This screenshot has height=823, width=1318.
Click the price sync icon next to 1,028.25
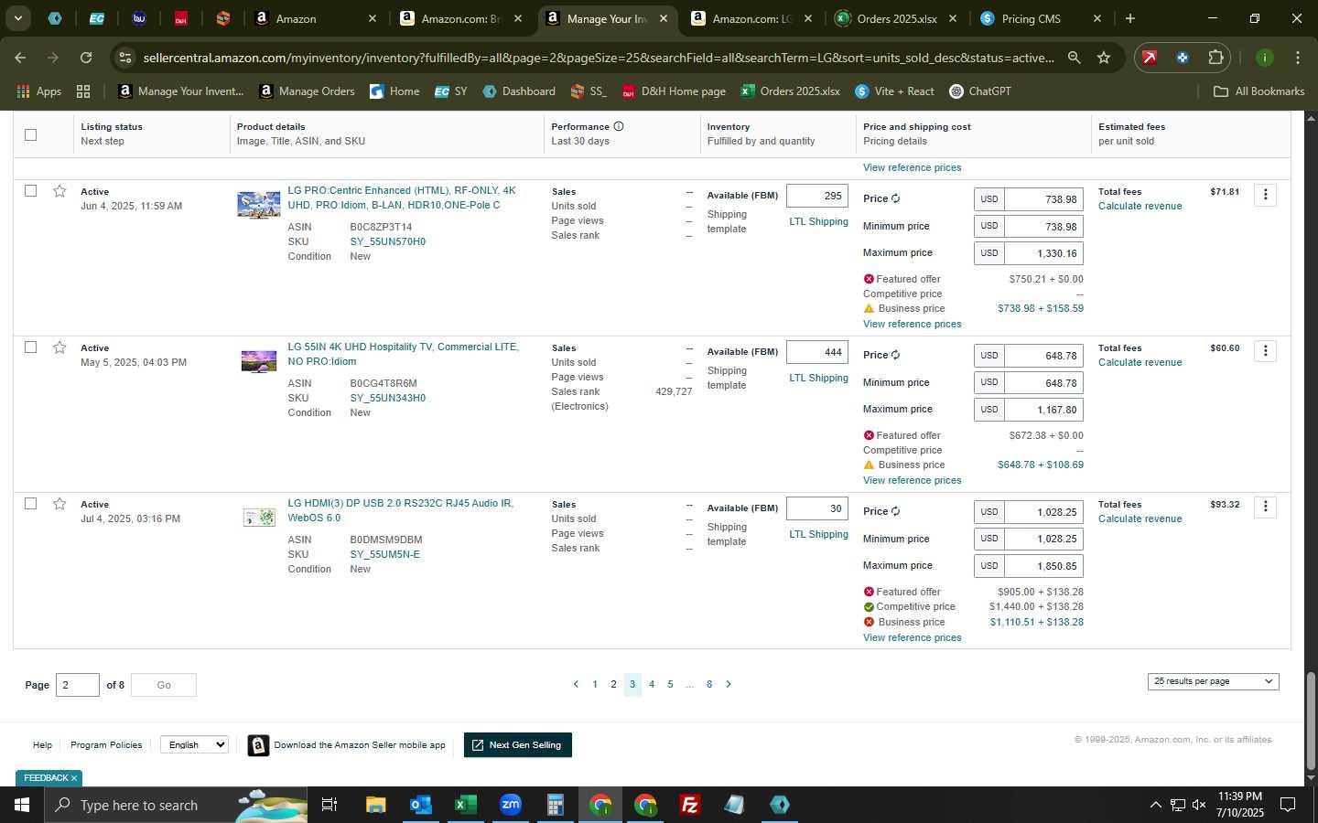pyautogui.click(x=895, y=511)
